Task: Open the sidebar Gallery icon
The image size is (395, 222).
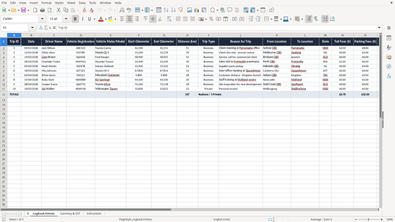Action: pos(389,57)
